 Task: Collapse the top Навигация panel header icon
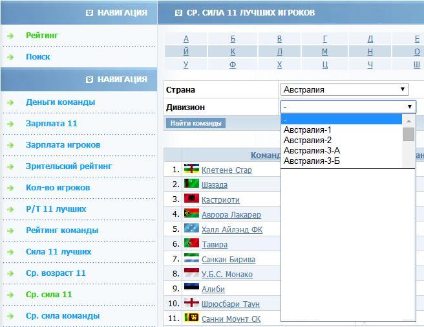pyautogui.click(x=90, y=12)
